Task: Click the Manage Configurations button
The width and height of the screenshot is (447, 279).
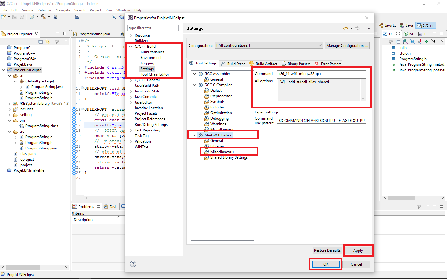Action: [x=347, y=45]
